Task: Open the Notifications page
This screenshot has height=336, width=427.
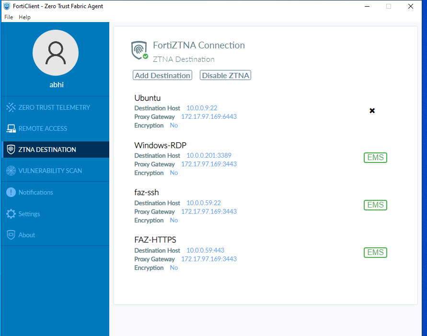Action: [55, 192]
